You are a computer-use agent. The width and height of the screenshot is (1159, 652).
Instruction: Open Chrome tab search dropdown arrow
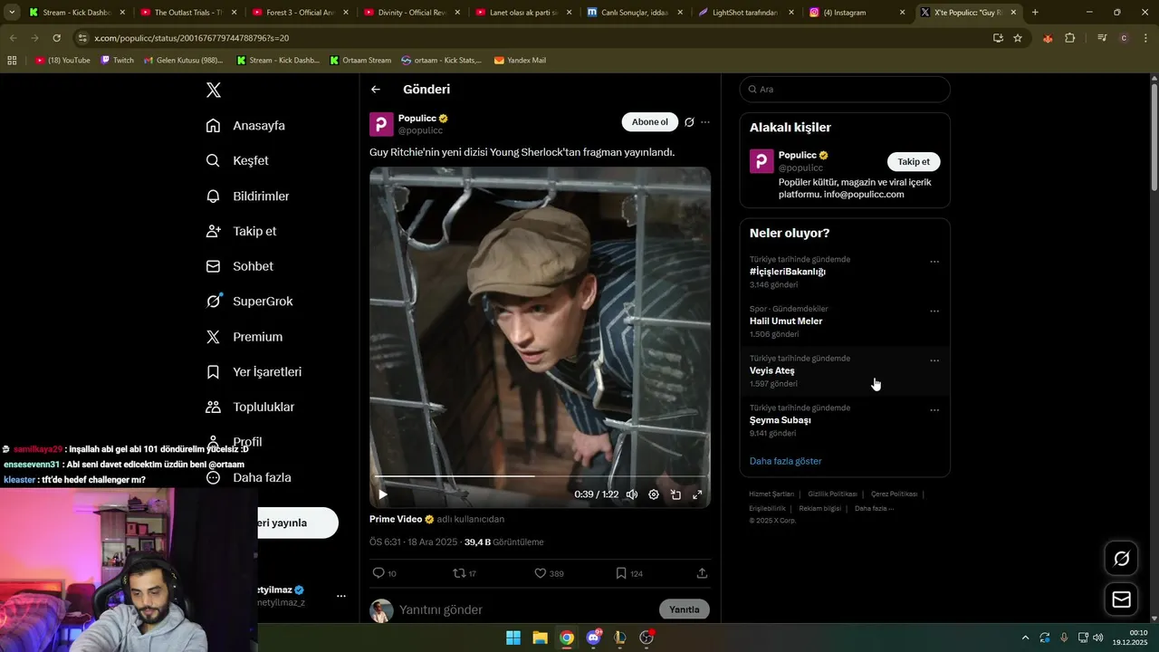coord(12,13)
